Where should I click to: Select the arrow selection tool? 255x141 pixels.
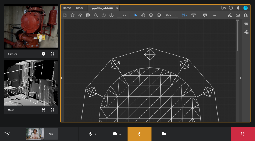click(x=136, y=15)
